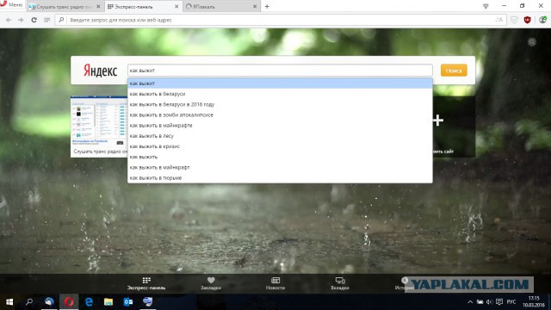Switch to the ЯПлакалъ tab

[x=221, y=6]
